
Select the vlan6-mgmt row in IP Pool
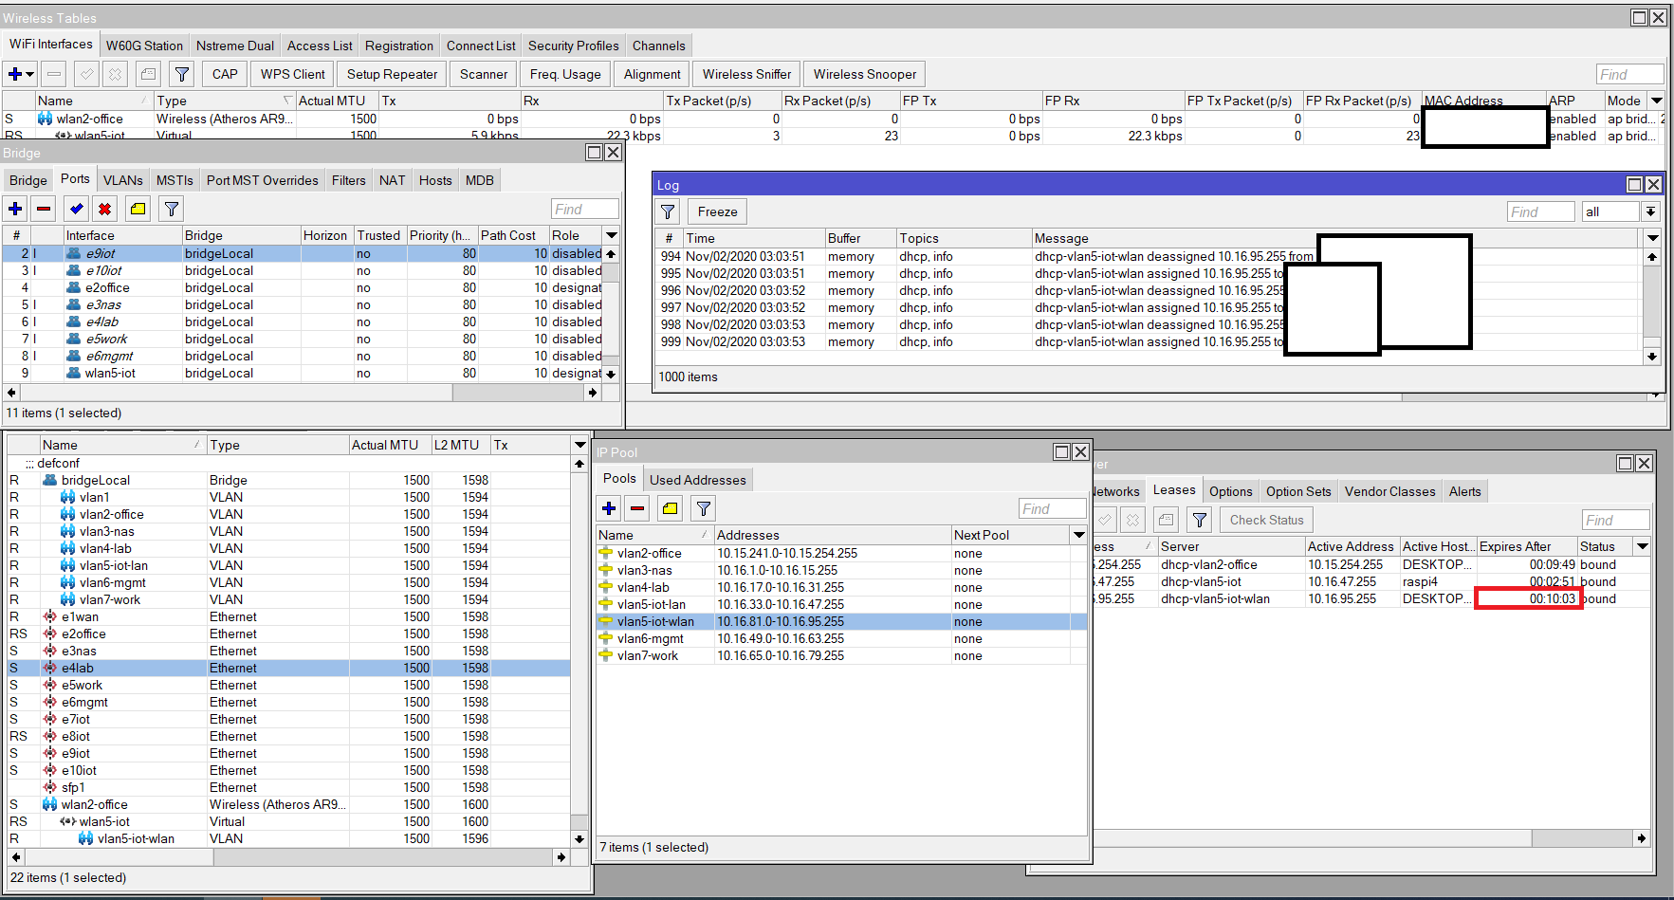click(x=841, y=638)
